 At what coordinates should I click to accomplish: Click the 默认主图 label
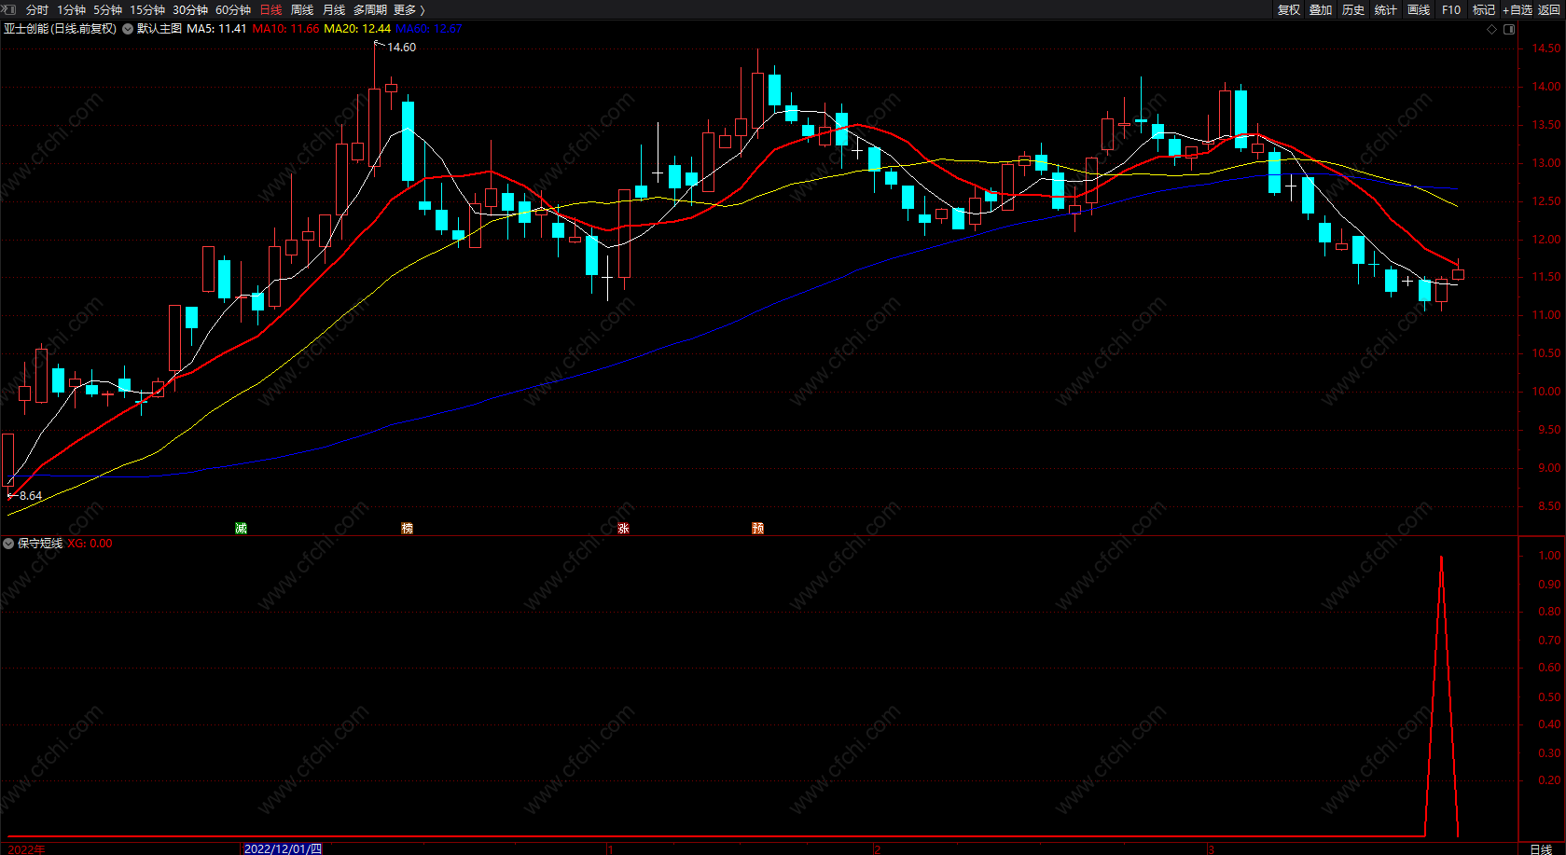tap(159, 29)
